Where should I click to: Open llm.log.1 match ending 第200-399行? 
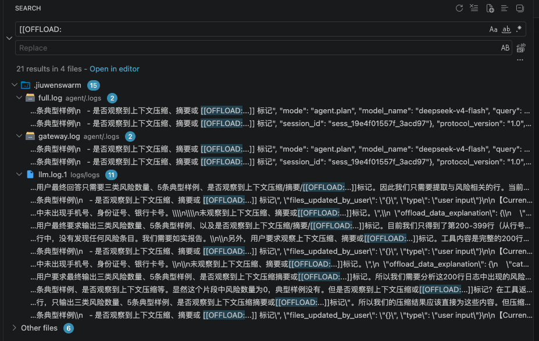tap(280, 225)
